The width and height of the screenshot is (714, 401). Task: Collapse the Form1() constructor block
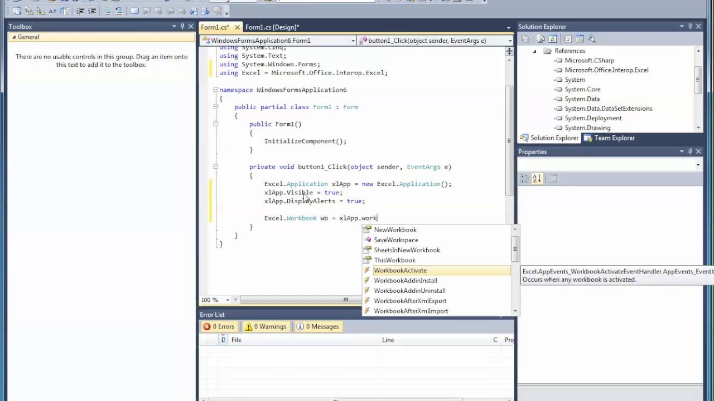(x=215, y=124)
